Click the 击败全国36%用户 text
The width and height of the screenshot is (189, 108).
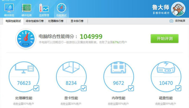71,104
